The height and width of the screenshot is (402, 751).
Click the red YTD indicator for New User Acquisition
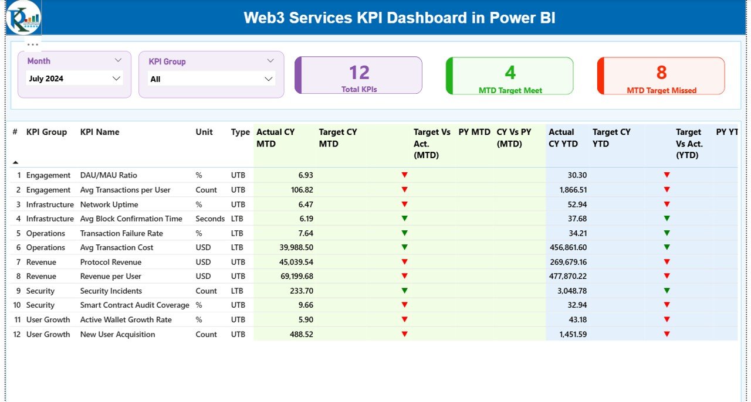(x=666, y=334)
